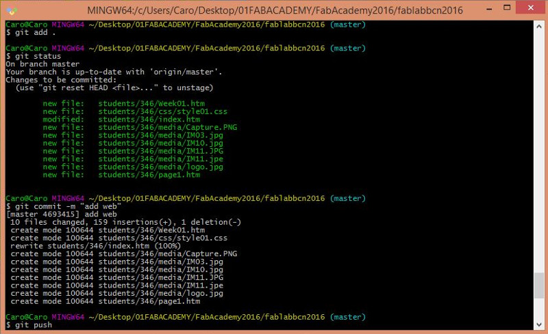The height and width of the screenshot is (334, 548).
Task: Click the '$ git push' command line
Action: [x=29, y=325]
